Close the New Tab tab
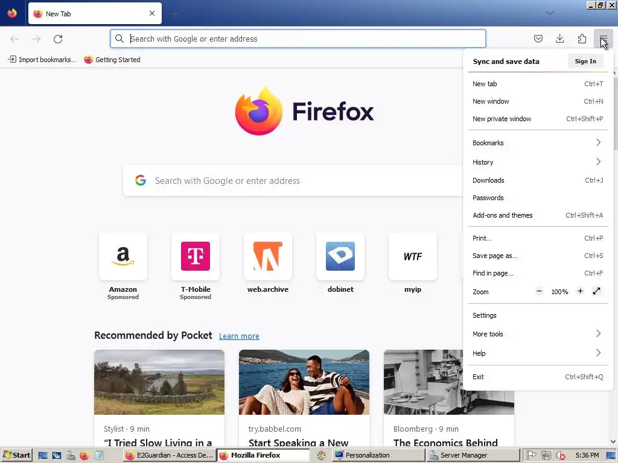 (152, 13)
